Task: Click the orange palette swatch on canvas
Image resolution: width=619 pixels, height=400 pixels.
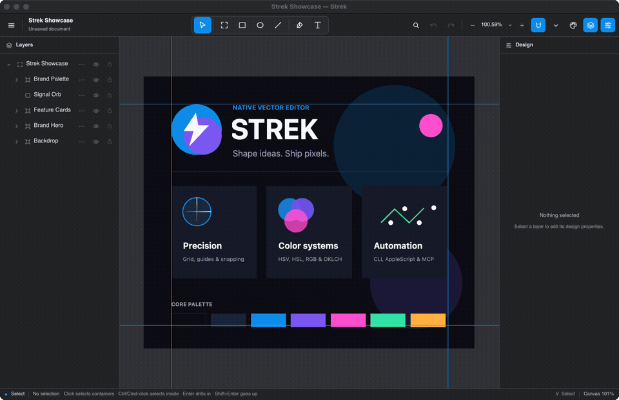Action: tap(428, 320)
